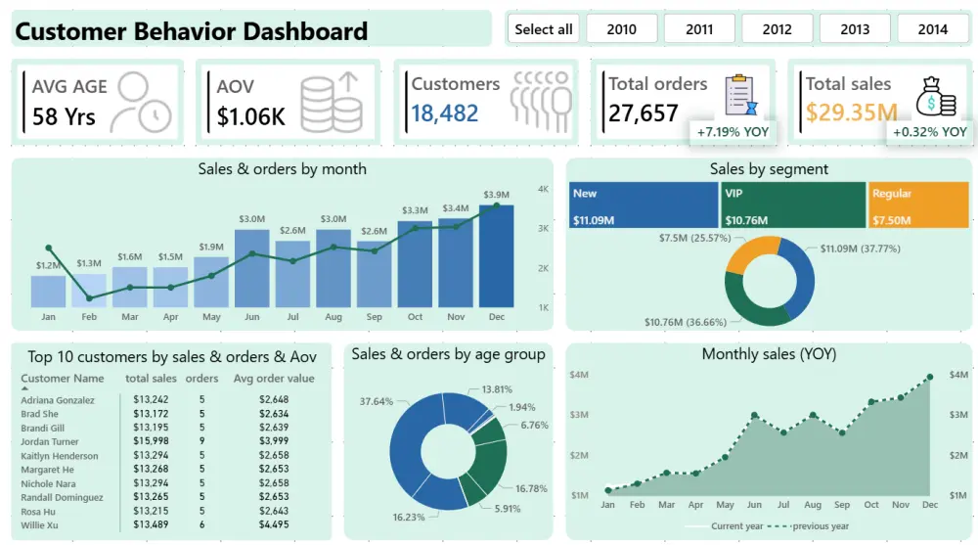
Task: Select the Kaitlyn Henderson customer row
Action: (x=168, y=456)
